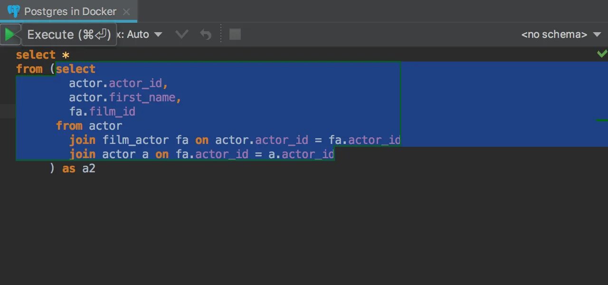The width and height of the screenshot is (608, 285).
Task: Commit the transaction using the checkmark icon
Action: [182, 35]
